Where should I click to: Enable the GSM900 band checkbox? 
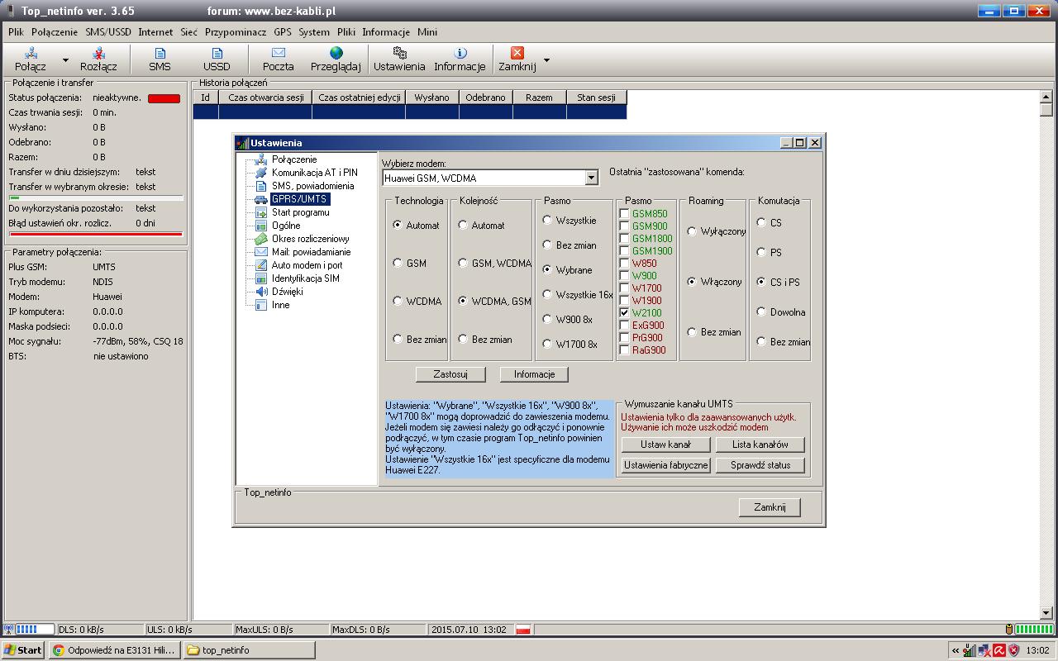(625, 226)
